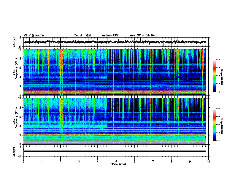Image resolution: width=235 pixels, height=181 pixels.
Task: Click time axis tick label "7"
Action: tap(153, 161)
